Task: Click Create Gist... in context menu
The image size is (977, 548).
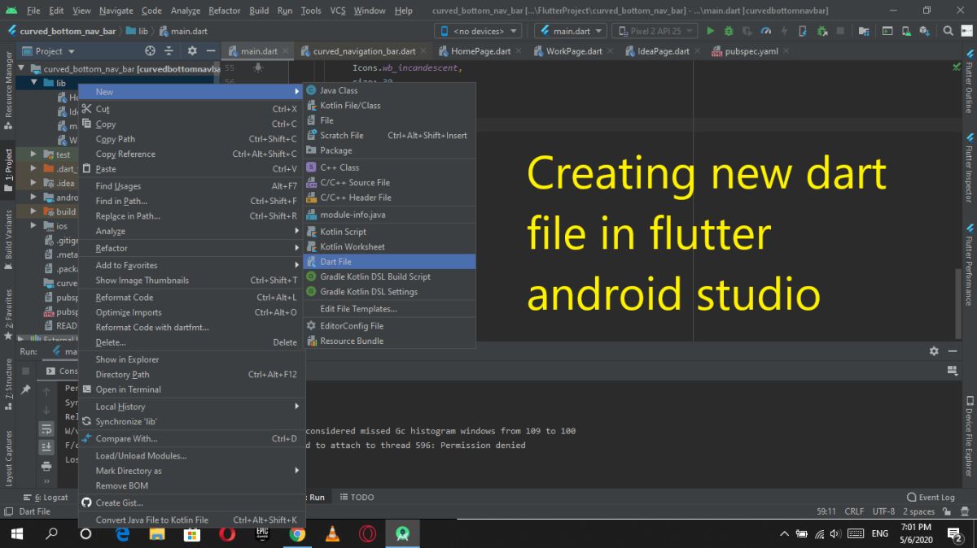Action: [191, 502]
